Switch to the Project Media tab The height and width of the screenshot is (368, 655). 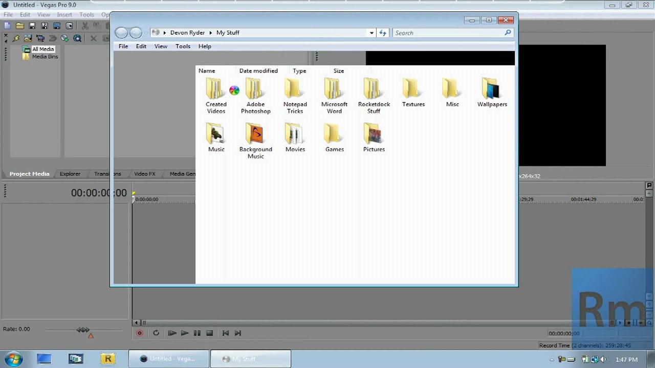29,174
